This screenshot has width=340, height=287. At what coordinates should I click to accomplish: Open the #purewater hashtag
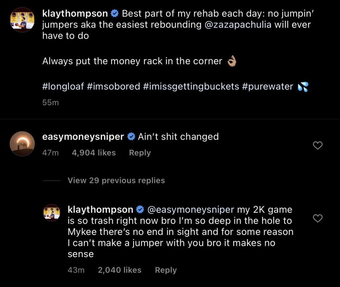pyautogui.click(x=268, y=86)
